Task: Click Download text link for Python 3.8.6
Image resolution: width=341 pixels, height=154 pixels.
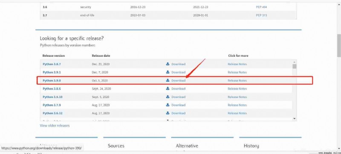Action: tap(179, 89)
